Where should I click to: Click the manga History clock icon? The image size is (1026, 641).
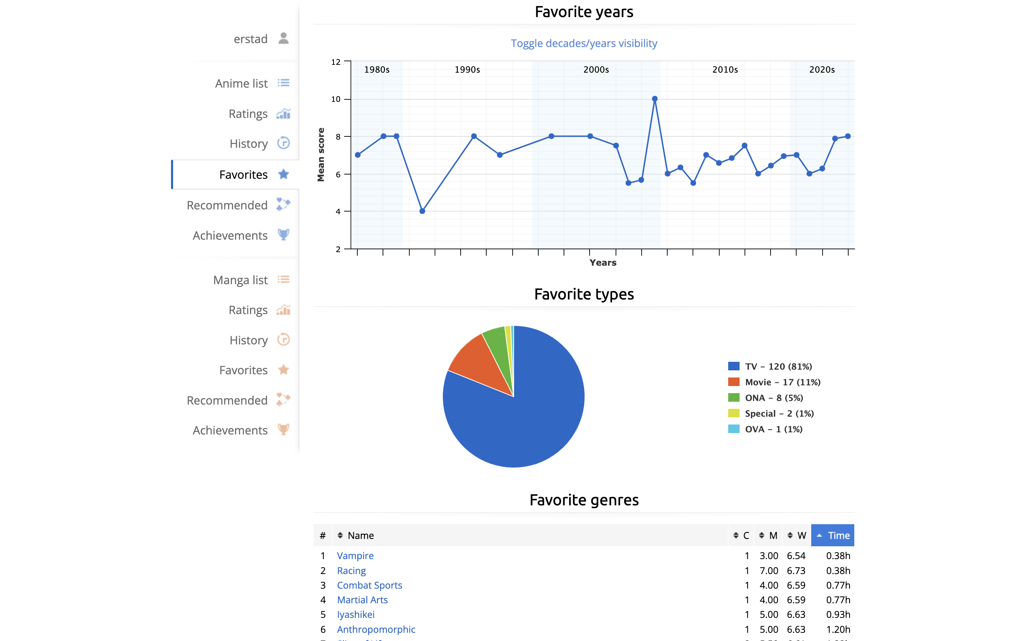tap(283, 340)
